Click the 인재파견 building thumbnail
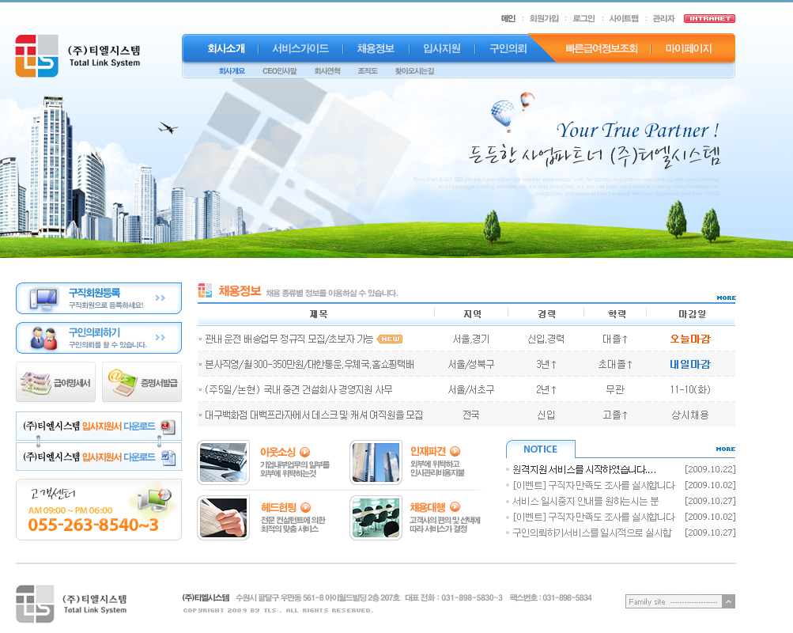This screenshot has width=793, height=633. click(x=376, y=463)
